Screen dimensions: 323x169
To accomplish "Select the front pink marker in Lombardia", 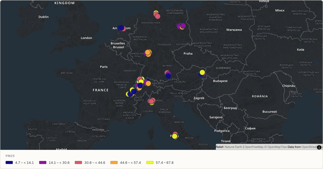I will pyautogui.click(x=151, y=101).
